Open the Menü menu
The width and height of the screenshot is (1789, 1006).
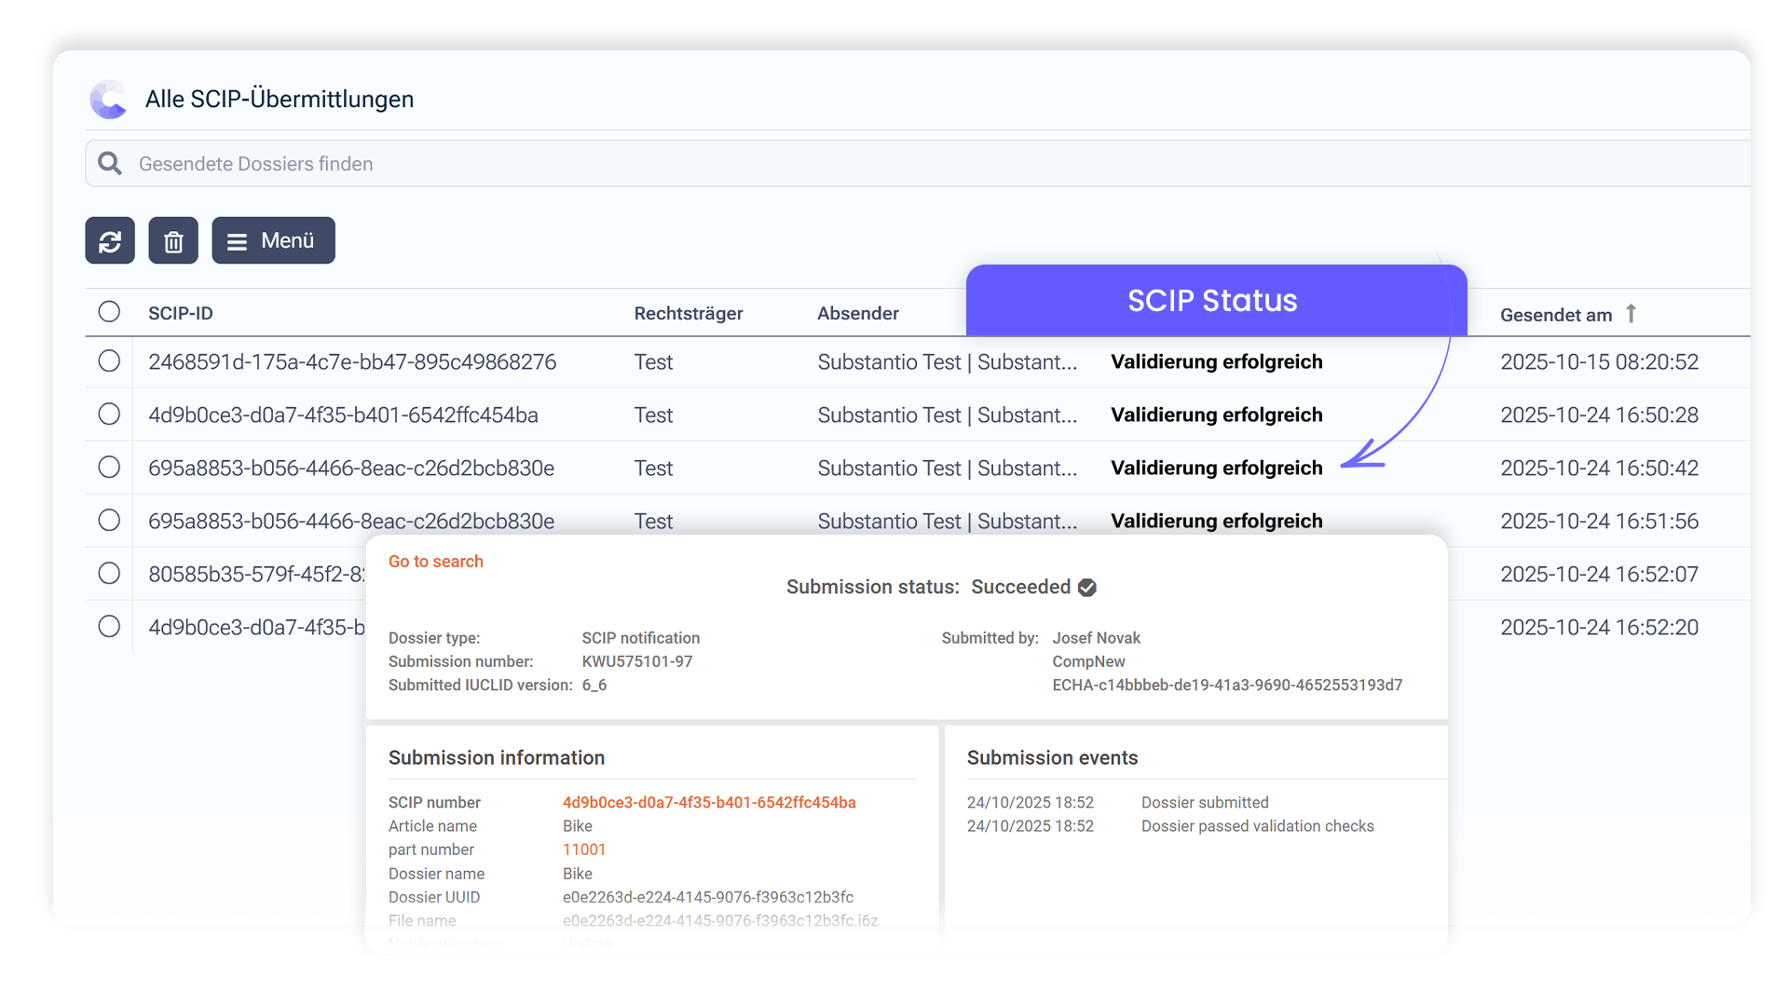click(x=273, y=240)
